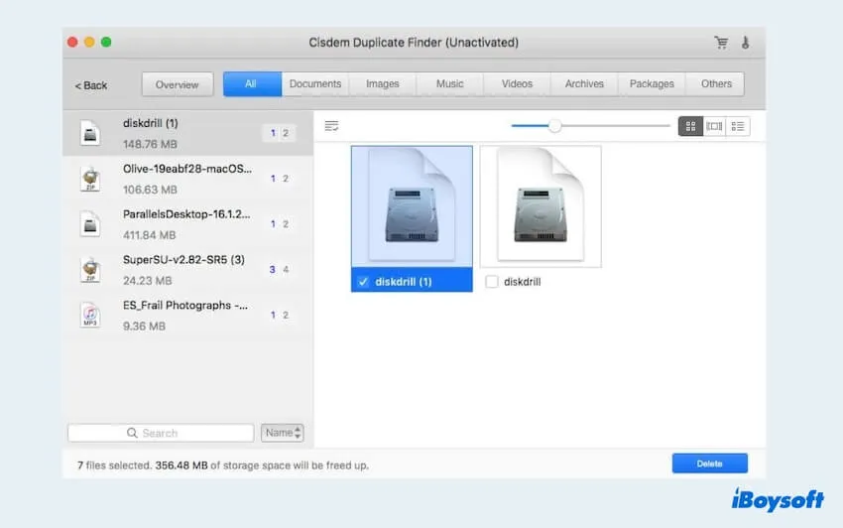Click the magnifier icon in search field
Screen dimensions: 843x528
(x=132, y=433)
